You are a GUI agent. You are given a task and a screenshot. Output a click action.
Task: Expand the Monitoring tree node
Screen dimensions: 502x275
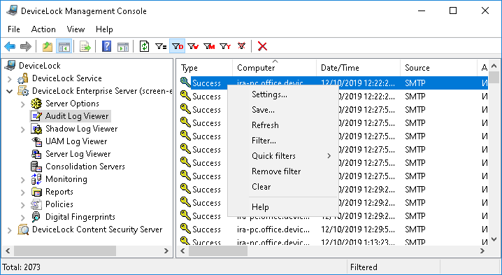pos(23,180)
